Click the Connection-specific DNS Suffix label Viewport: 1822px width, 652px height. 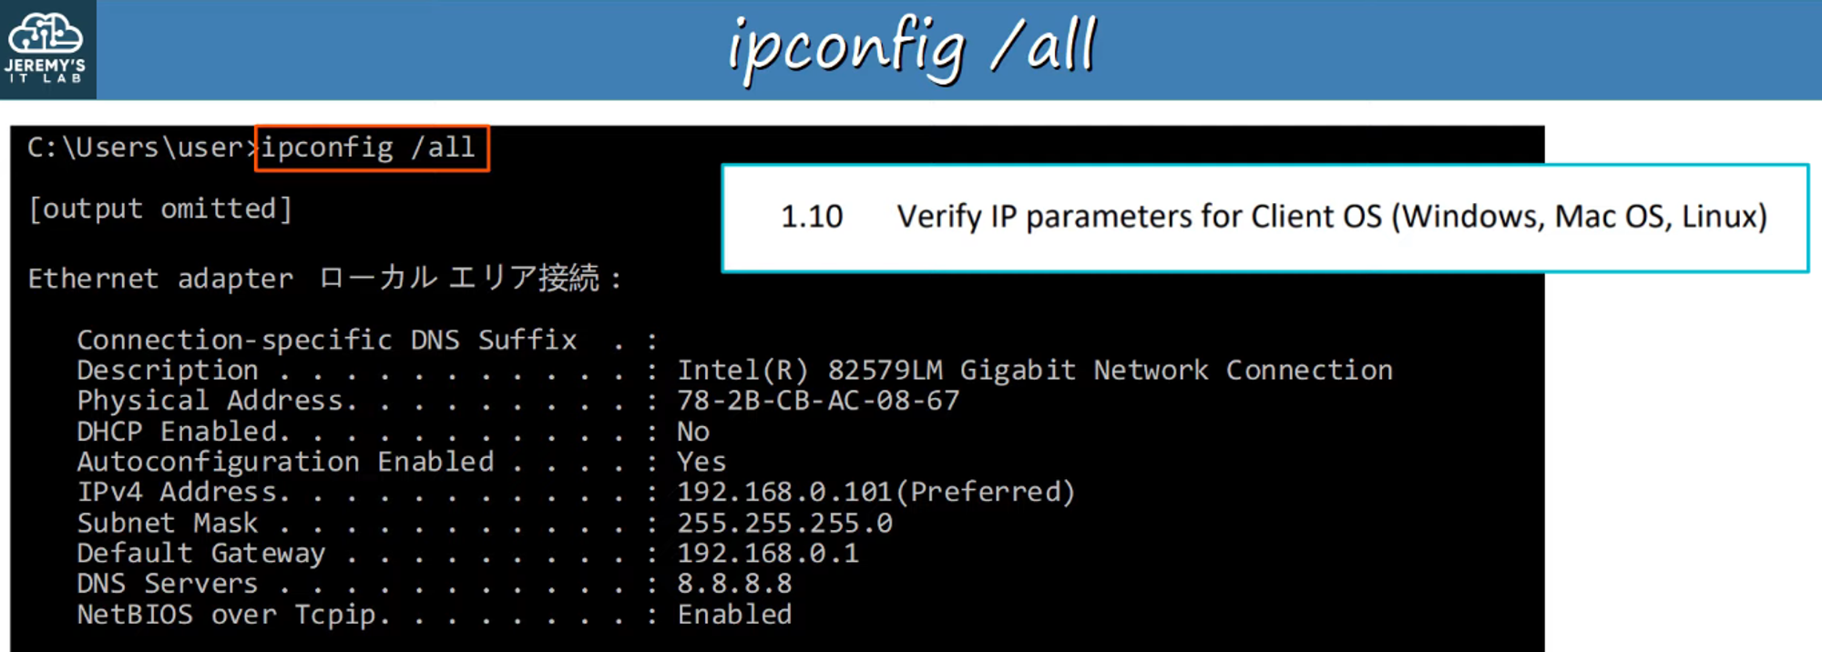point(326,340)
